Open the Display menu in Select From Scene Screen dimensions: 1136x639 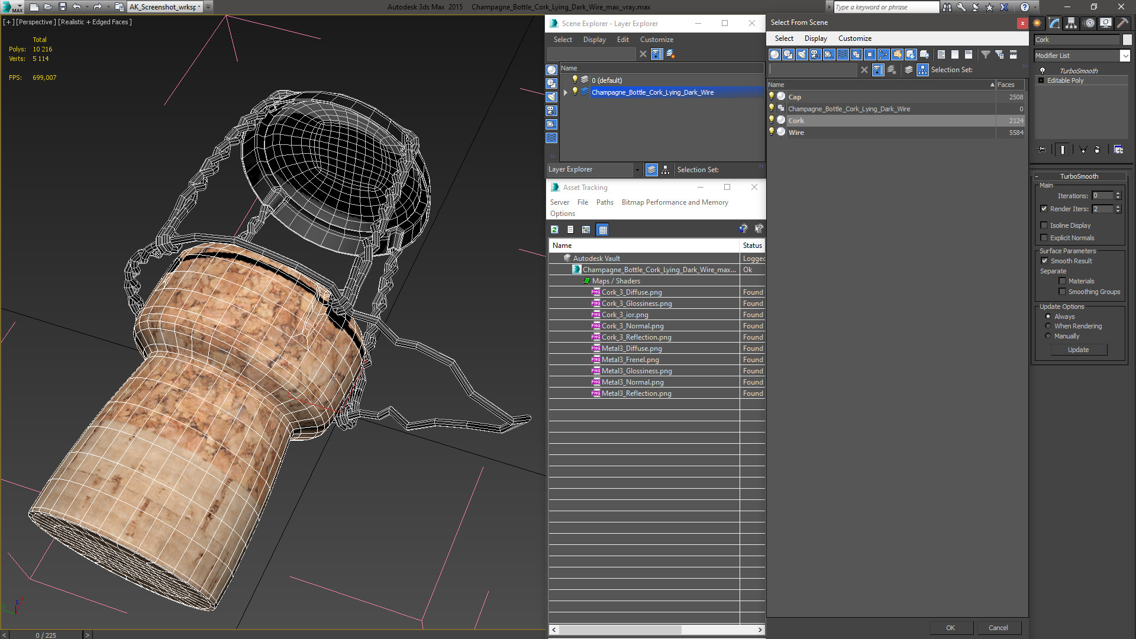tap(815, 38)
